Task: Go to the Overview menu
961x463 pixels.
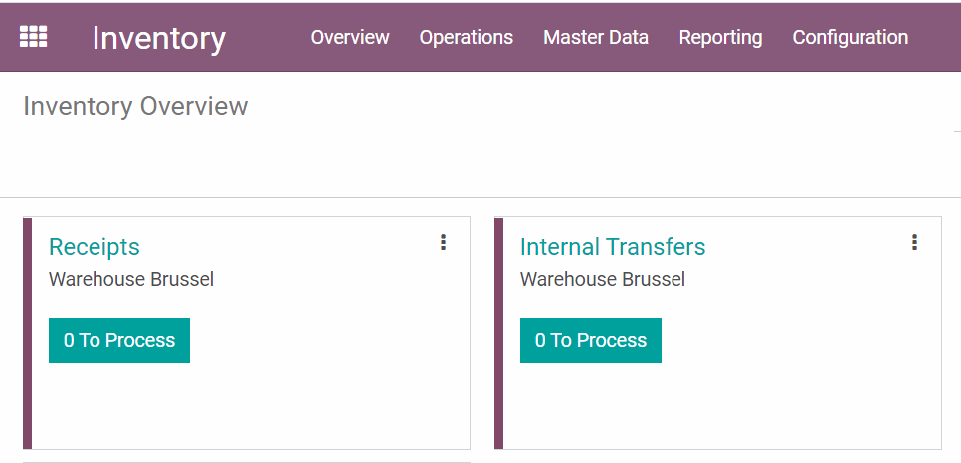Action: [350, 38]
